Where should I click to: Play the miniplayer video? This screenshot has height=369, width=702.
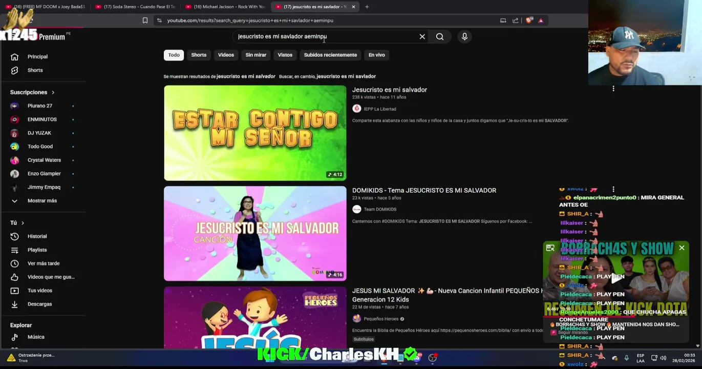pos(616,278)
